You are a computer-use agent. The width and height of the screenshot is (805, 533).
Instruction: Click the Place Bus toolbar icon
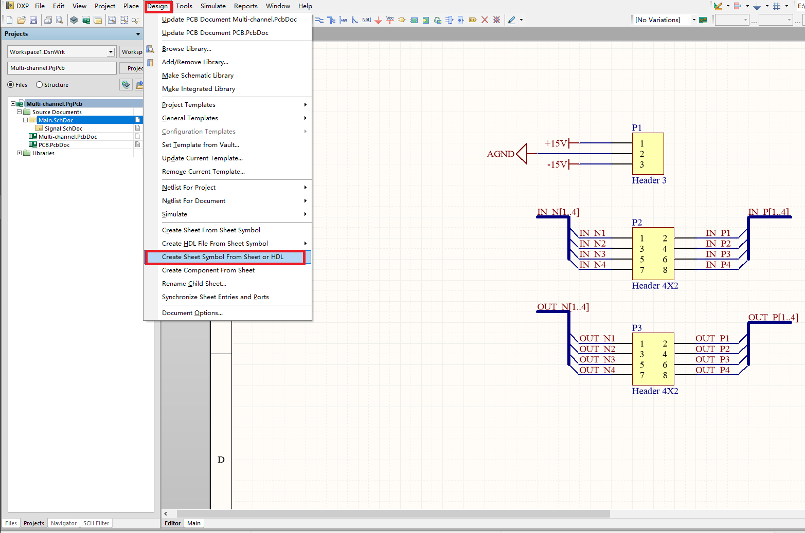331,20
